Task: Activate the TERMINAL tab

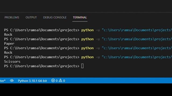Action: coord(80,17)
